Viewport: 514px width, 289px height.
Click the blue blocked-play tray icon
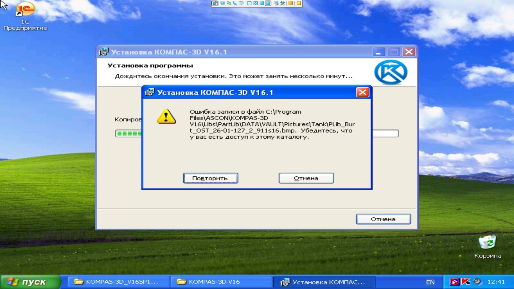[x=455, y=282]
